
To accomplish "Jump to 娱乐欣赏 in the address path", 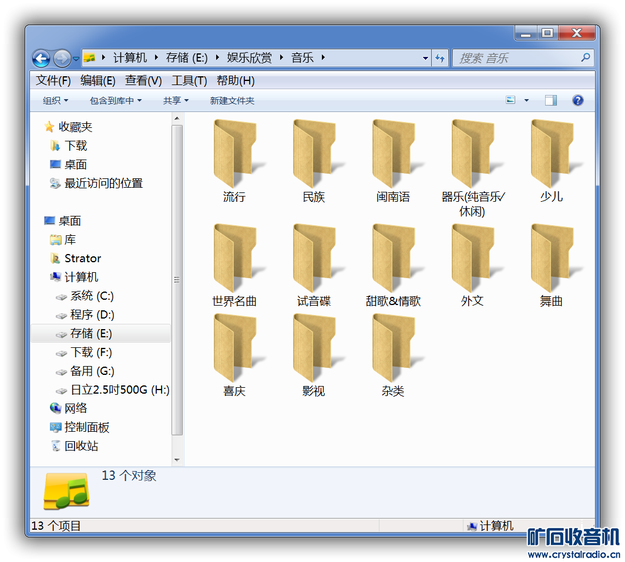I will tap(250, 57).
